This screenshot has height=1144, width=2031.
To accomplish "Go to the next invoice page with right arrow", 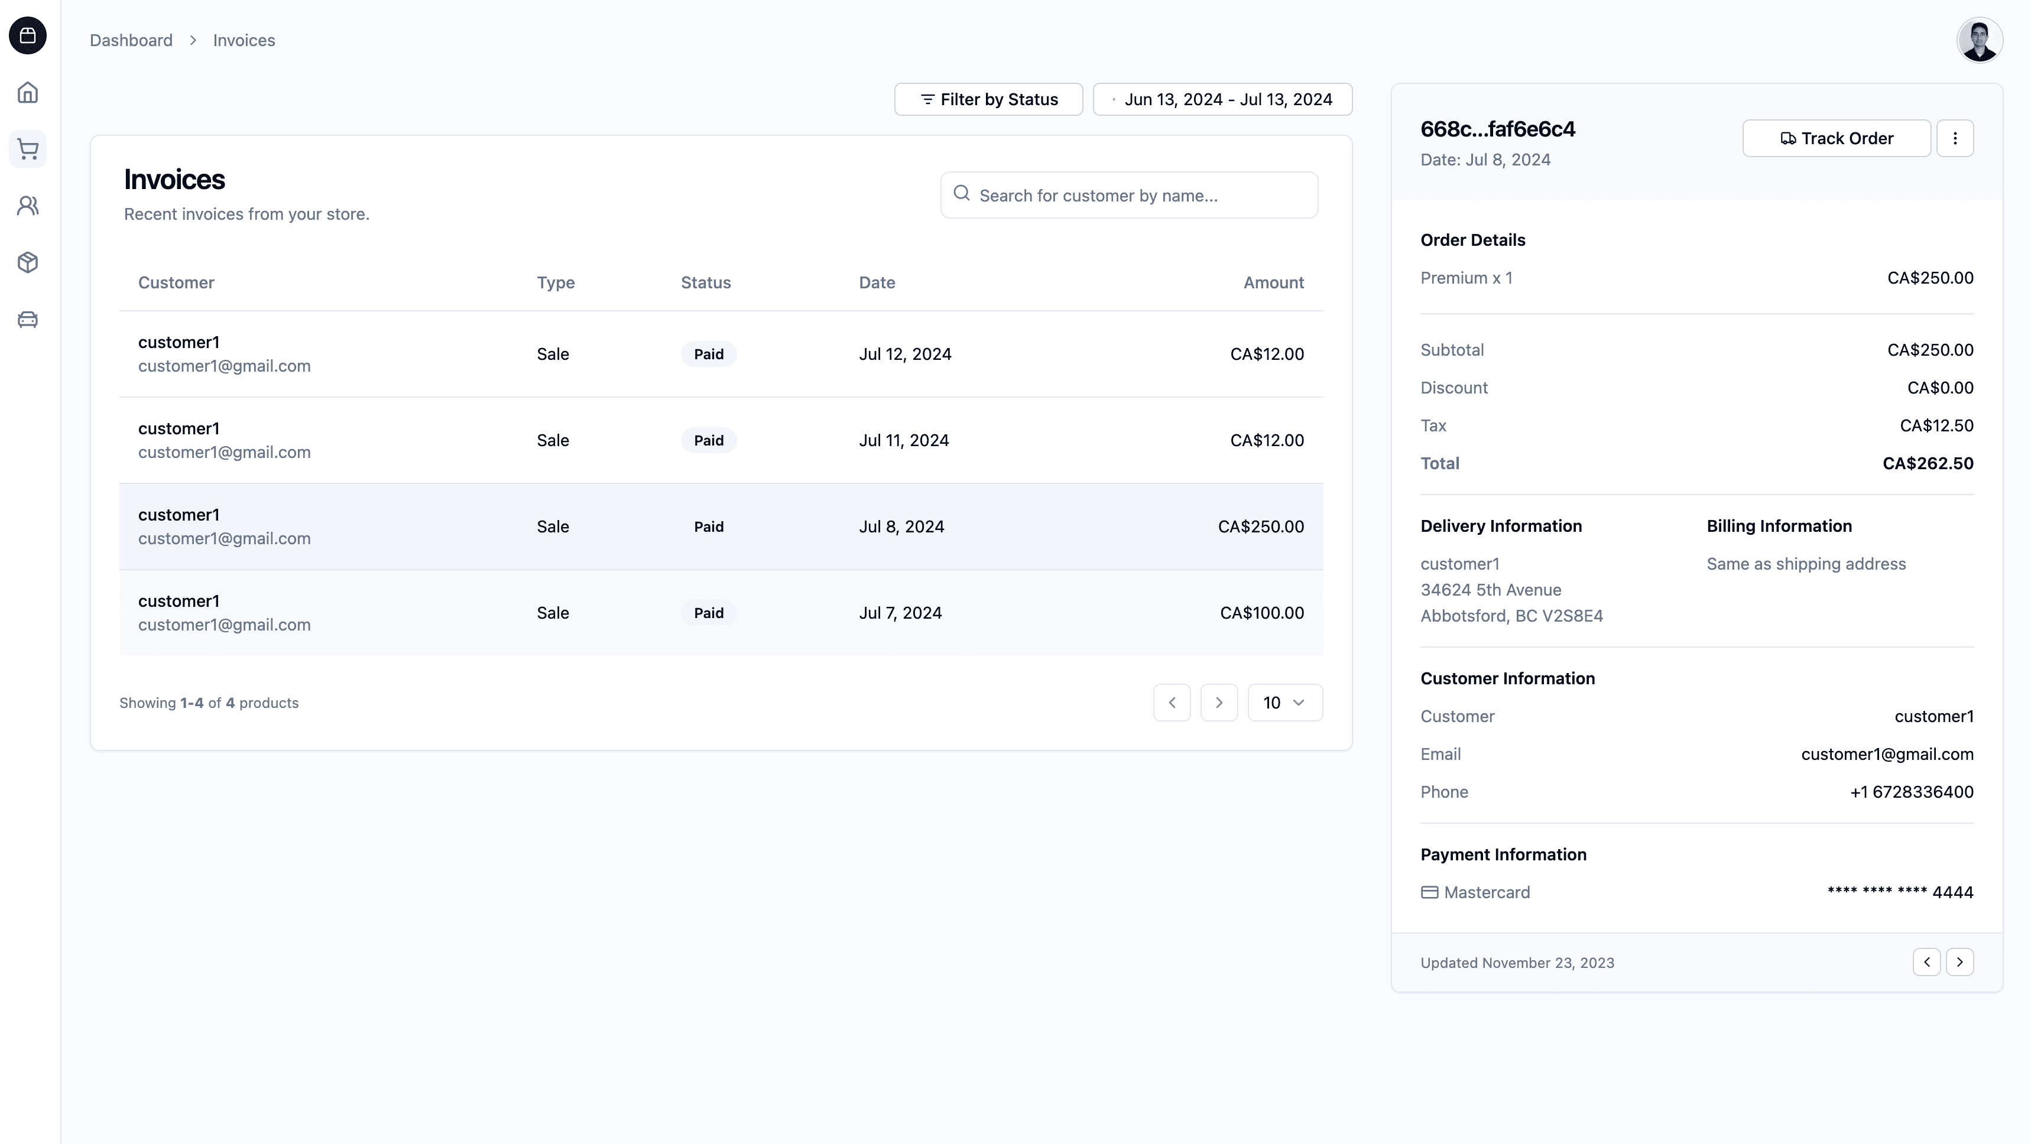I will [1219, 701].
